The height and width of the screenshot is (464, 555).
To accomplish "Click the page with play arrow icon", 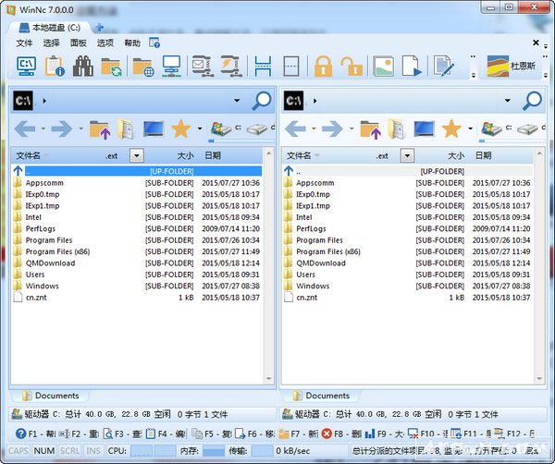I will click(412, 67).
